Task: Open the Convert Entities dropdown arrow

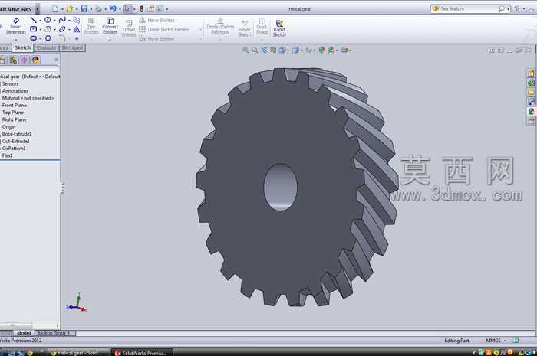Action: (110, 40)
